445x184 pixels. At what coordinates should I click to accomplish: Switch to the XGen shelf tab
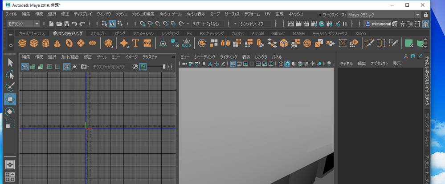(360, 33)
